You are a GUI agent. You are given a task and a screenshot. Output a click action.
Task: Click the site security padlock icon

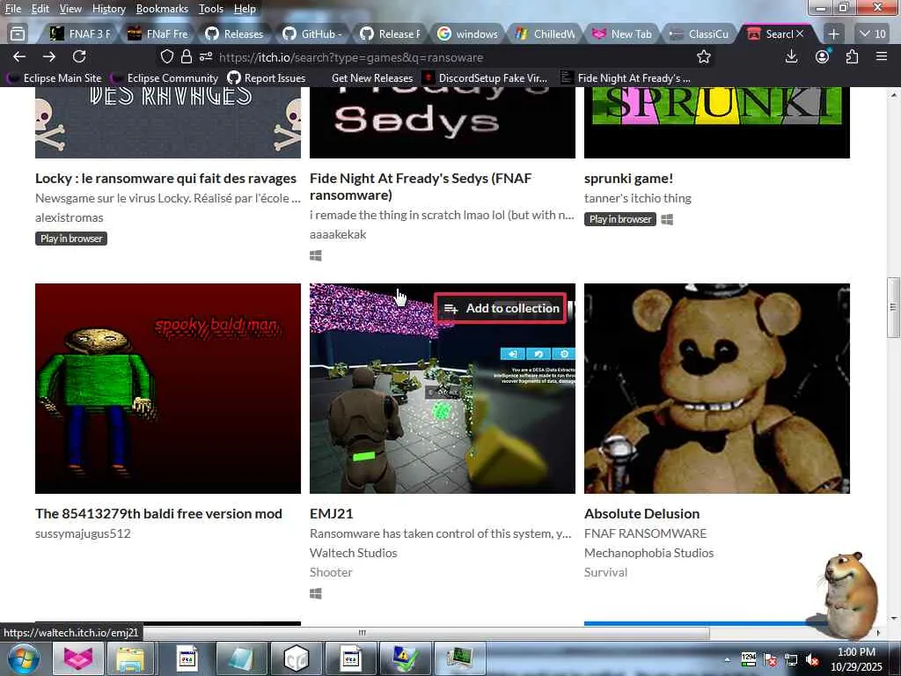[187, 56]
